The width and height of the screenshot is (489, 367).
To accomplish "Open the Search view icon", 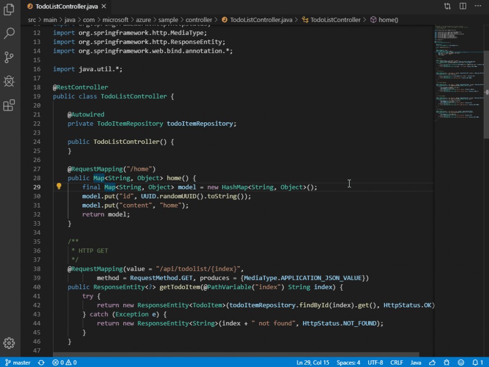I will (x=9, y=34).
